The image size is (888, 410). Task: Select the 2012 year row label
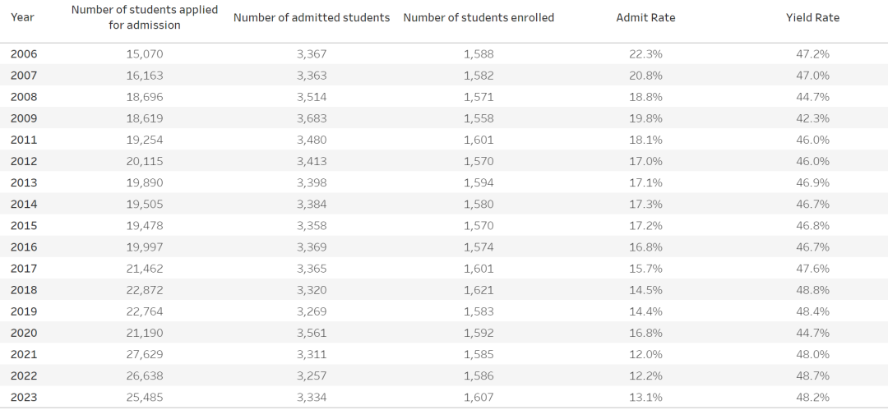(24, 161)
